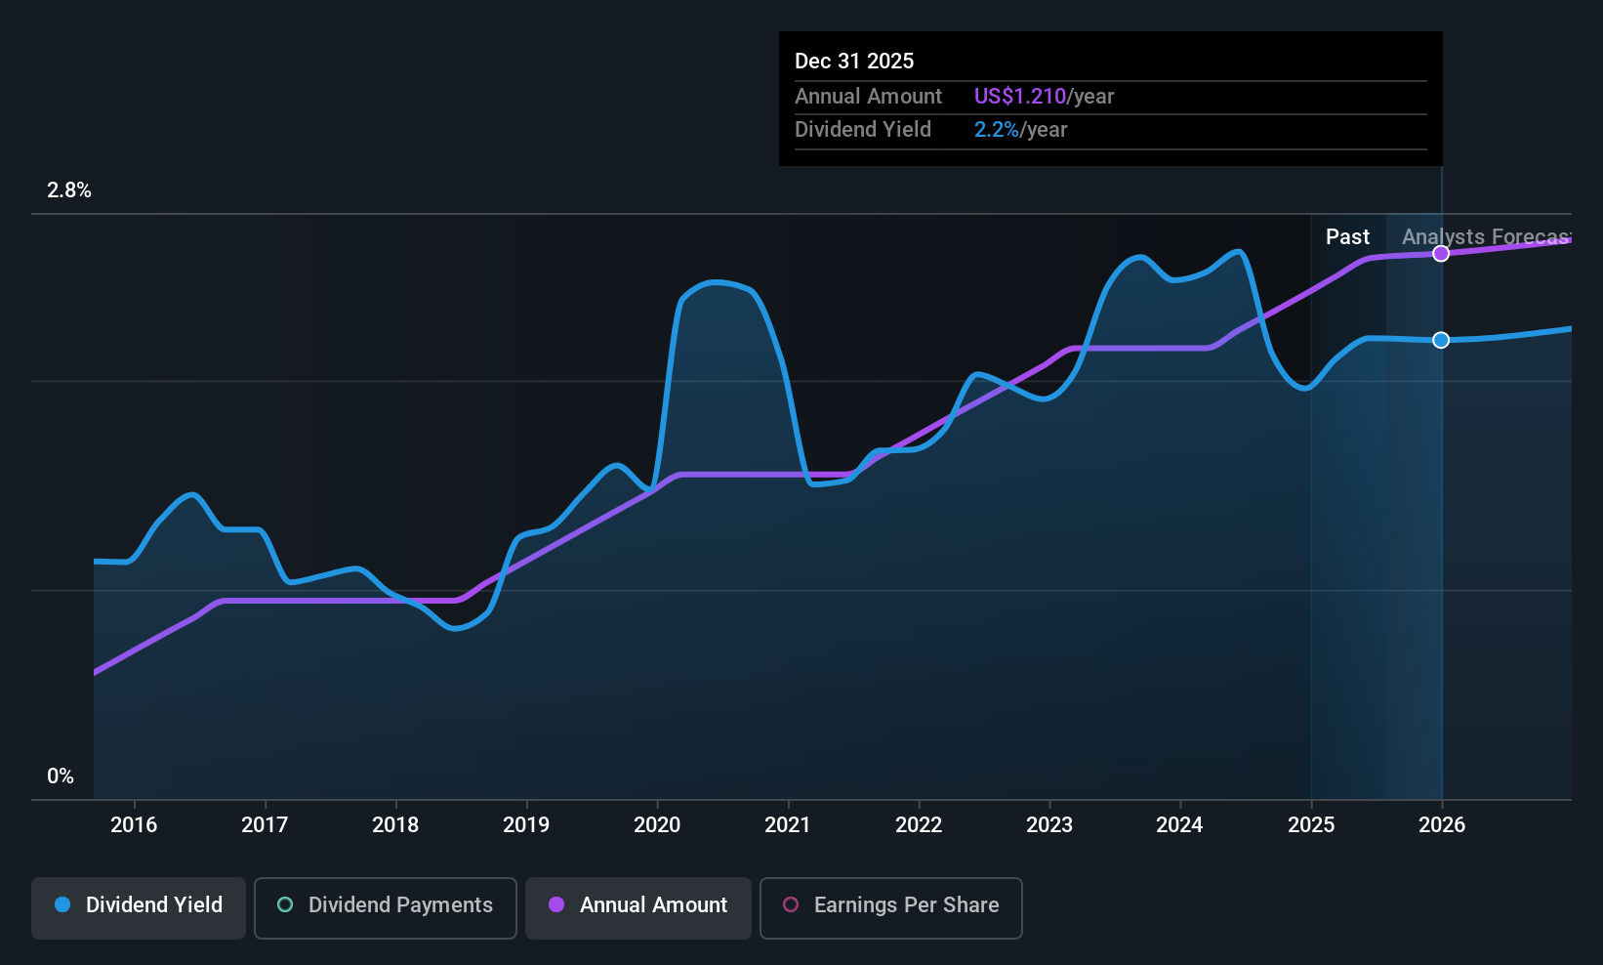Toggle the Earnings Per Share series off
1603x965 pixels.
point(890,907)
